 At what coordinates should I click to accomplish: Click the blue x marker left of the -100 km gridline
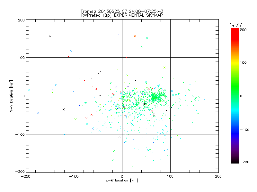click(x=71, y=51)
